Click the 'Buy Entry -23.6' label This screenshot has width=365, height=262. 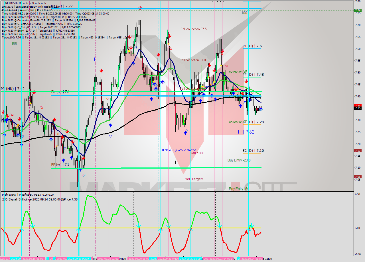[239, 160]
